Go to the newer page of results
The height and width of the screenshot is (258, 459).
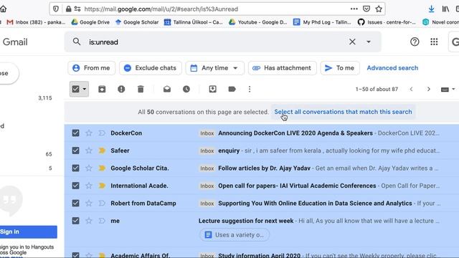411,89
